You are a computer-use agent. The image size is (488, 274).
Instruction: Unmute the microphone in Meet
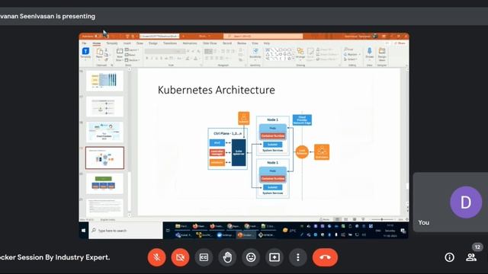[156, 257]
